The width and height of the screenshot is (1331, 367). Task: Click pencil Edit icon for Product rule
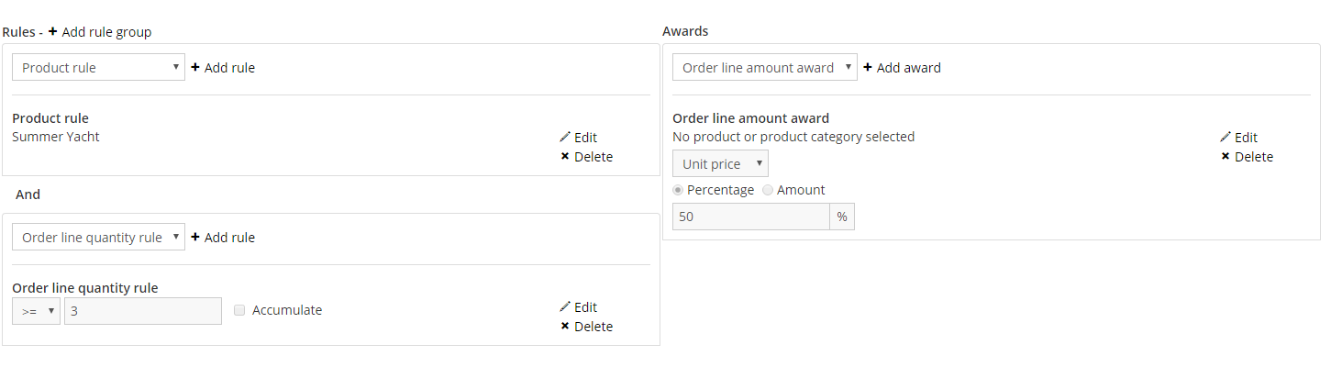tap(565, 137)
